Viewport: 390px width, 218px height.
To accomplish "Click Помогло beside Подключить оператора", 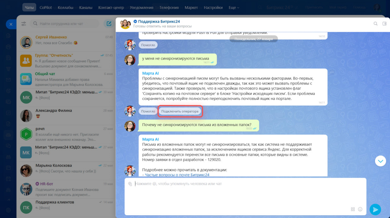I will point(148,111).
